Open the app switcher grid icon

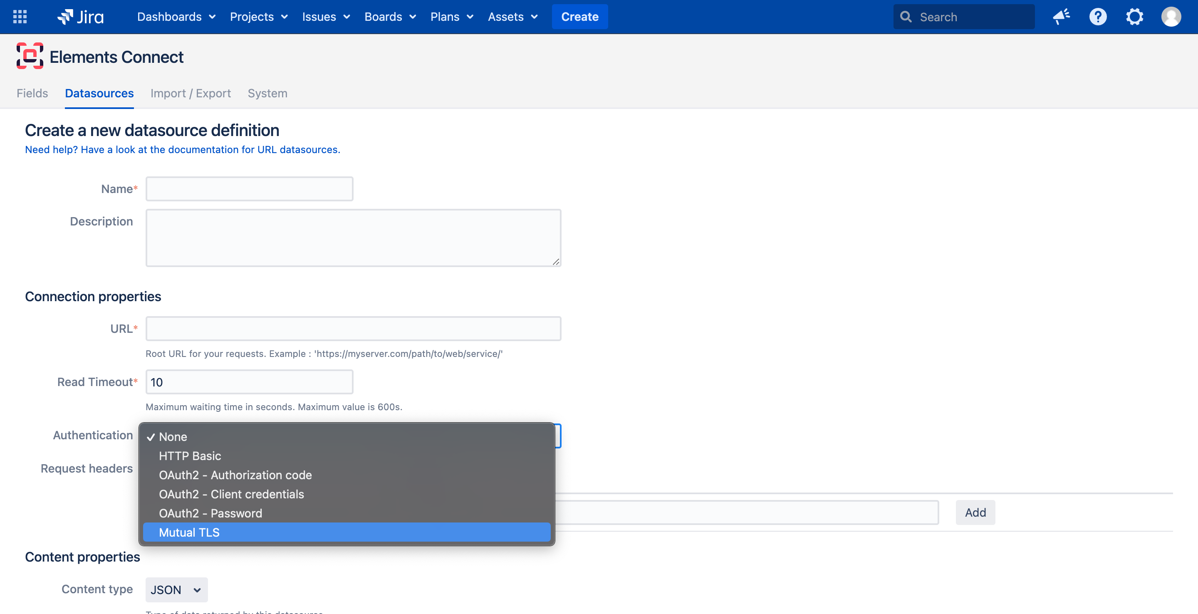20,17
